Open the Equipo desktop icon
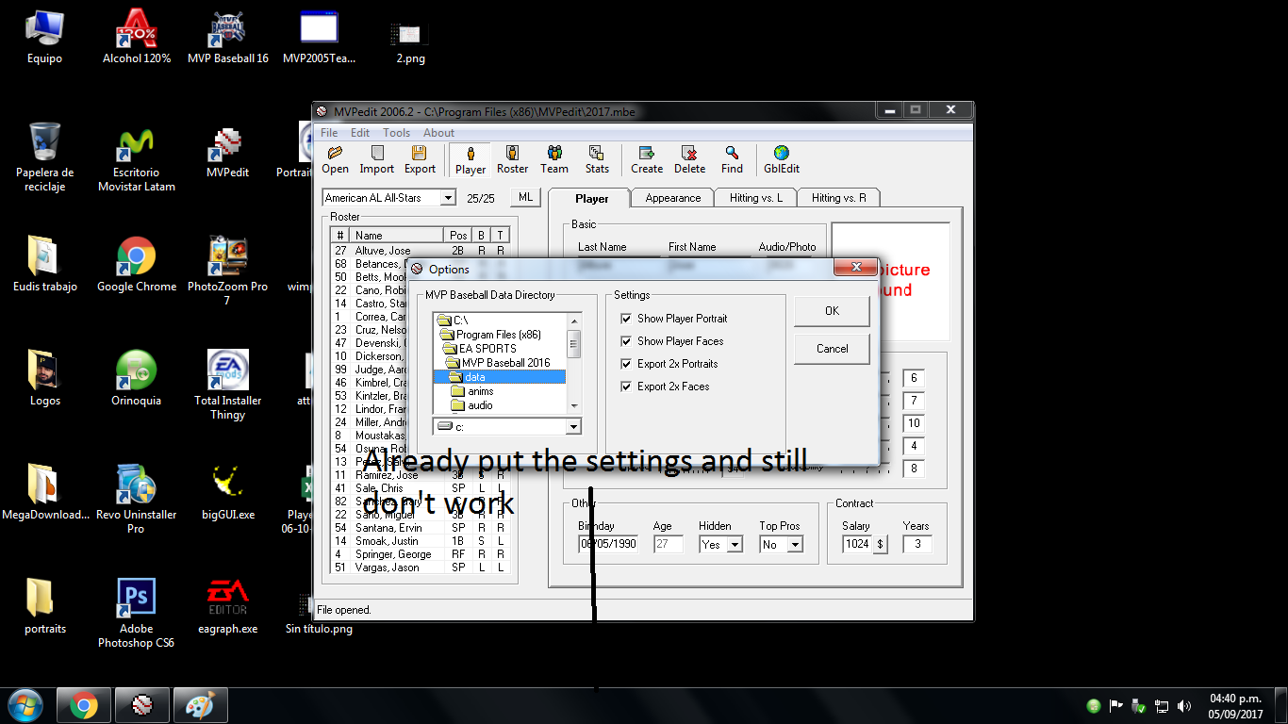Screen dimensions: 1288x724 point(44,38)
